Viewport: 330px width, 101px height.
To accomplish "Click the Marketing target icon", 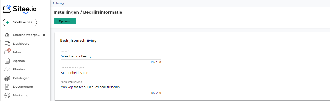I will (7, 95).
